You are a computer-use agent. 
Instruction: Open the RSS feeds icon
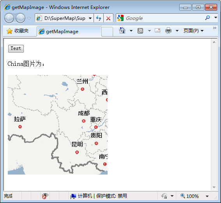coord(140,31)
